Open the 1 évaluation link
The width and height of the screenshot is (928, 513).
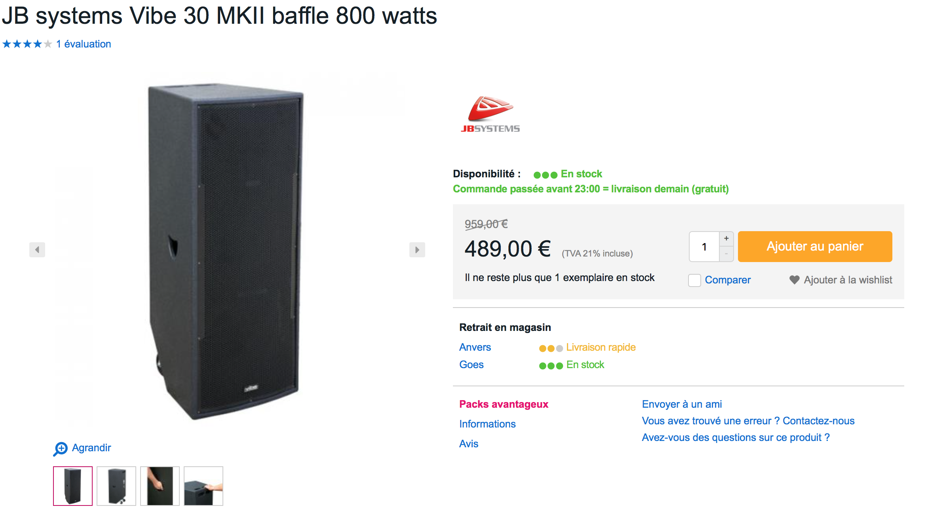[x=84, y=44]
